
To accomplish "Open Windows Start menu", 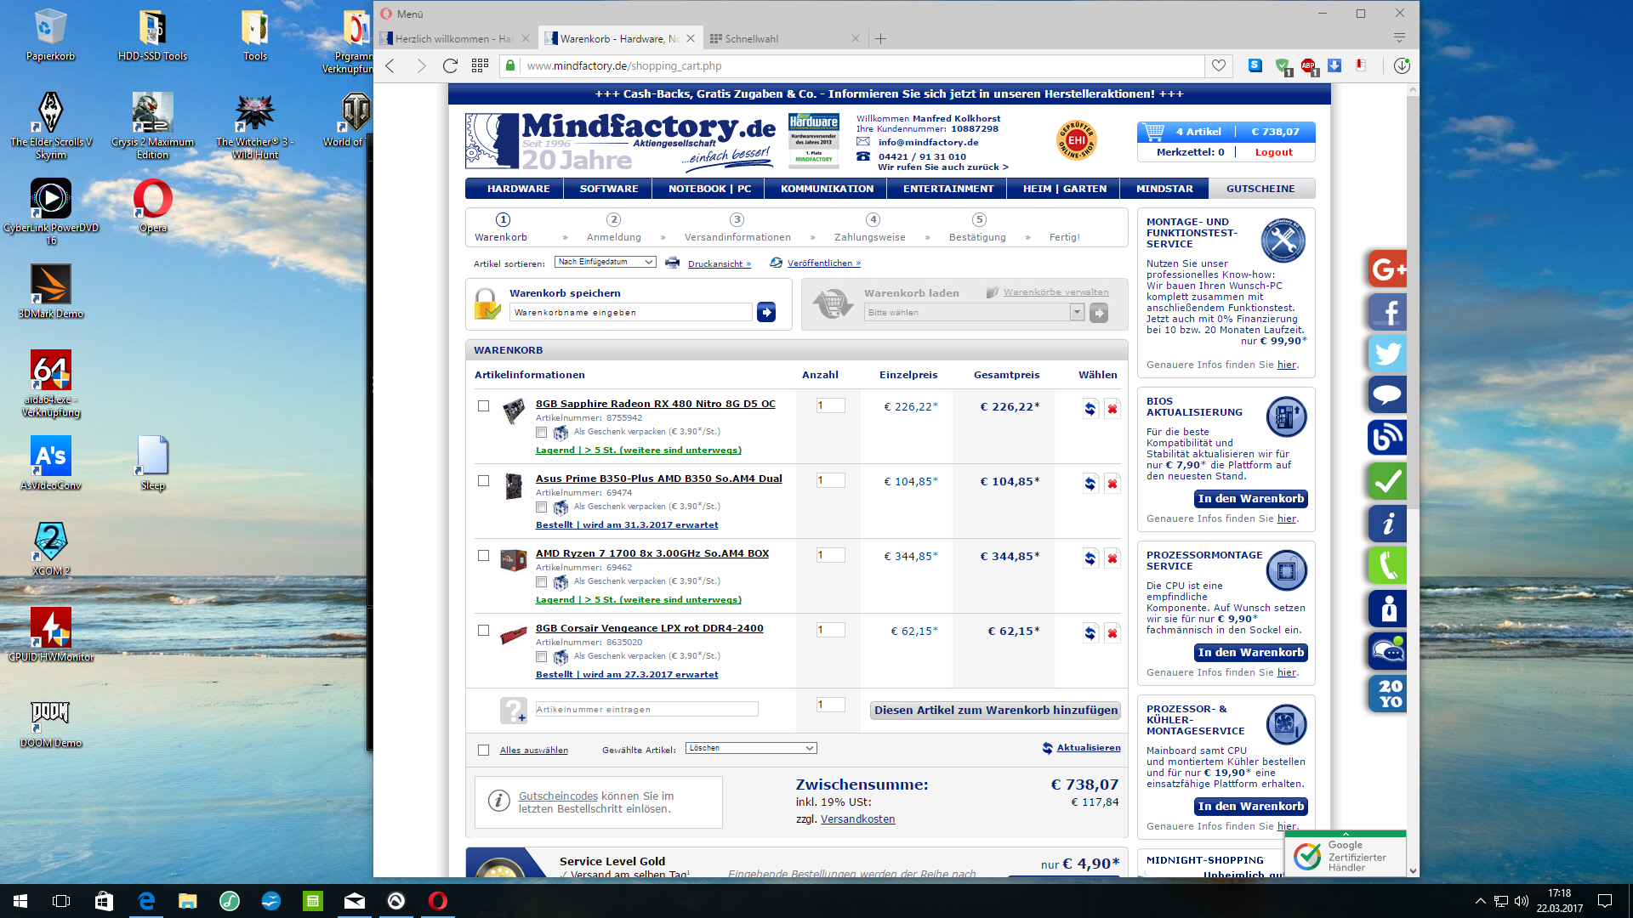I will pos(20,901).
